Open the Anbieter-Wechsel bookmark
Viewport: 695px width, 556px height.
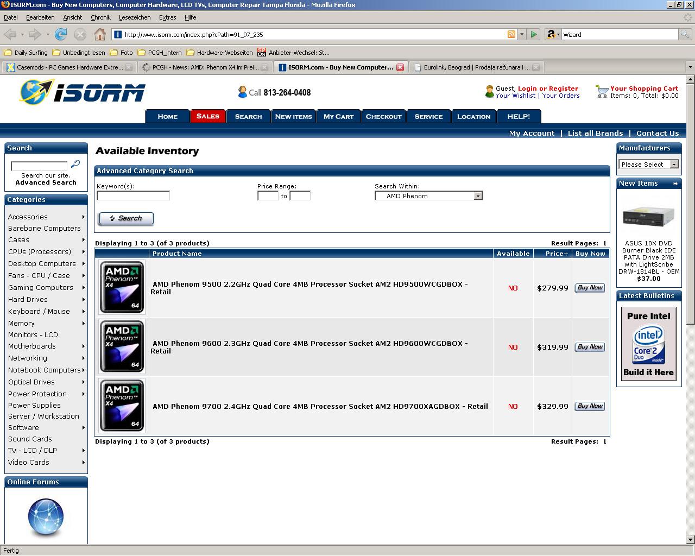click(293, 53)
